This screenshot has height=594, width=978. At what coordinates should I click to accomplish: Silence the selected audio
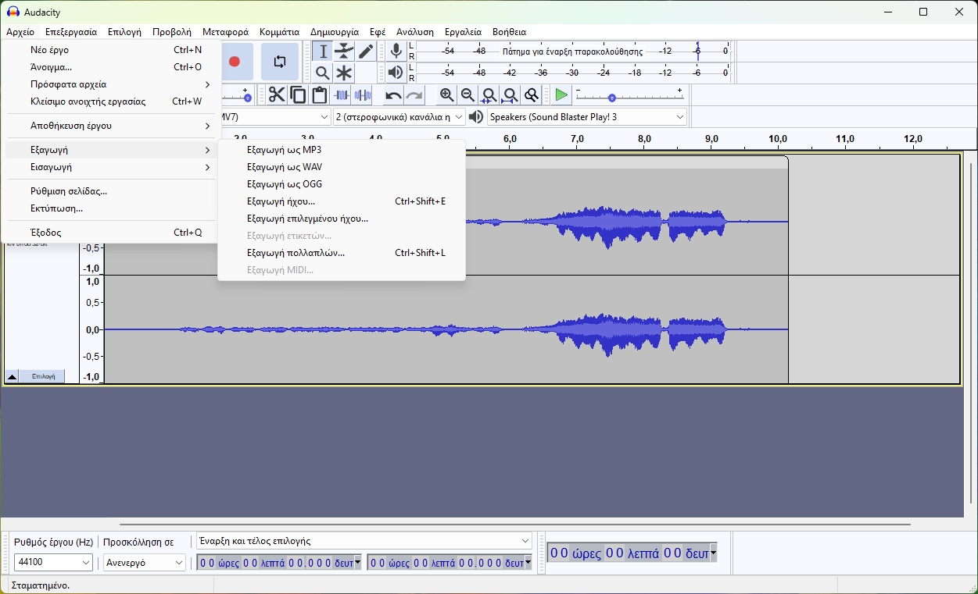point(362,94)
